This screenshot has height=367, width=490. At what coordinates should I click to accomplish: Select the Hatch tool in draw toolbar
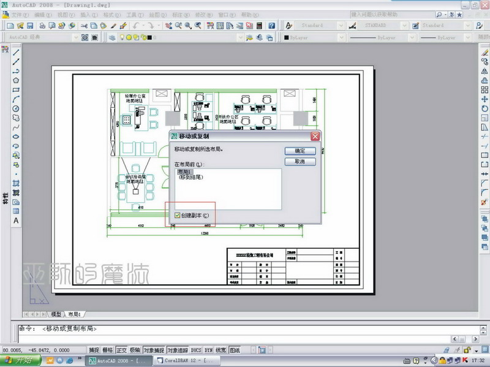pyautogui.click(x=16, y=183)
